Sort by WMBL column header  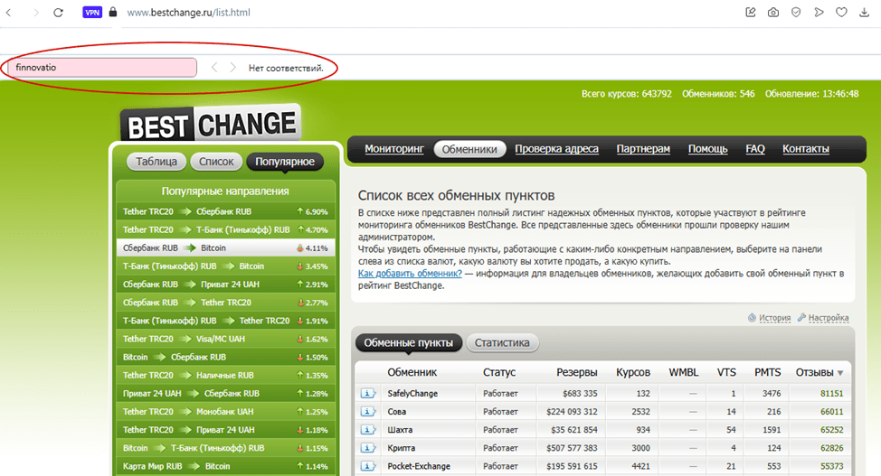point(683,372)
